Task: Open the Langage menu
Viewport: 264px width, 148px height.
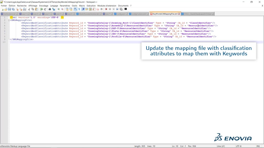Action: coord(54,6)
